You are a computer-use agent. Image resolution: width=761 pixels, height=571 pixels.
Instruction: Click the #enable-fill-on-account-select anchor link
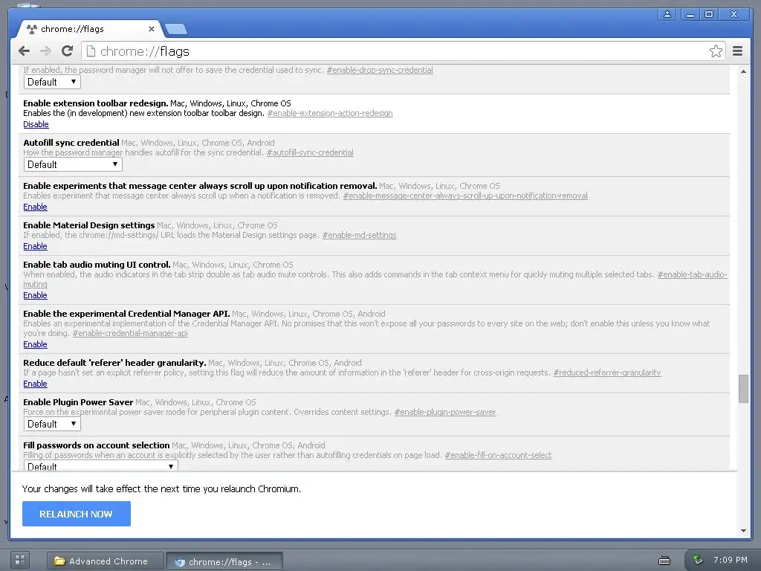point(498,455)
